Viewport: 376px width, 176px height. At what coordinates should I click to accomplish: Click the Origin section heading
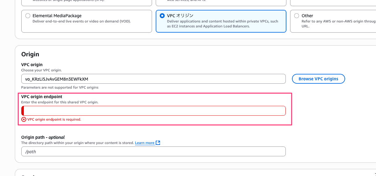pos(30,54)
